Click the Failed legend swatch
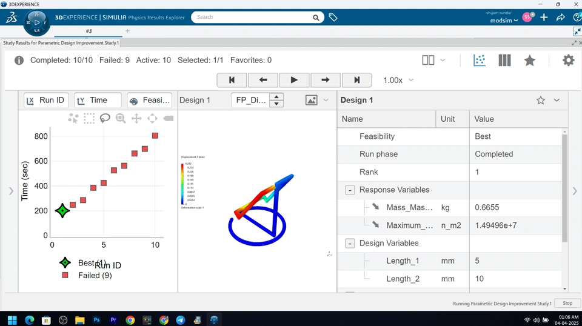Screen dimensions: 582x326 pos(65,275)
